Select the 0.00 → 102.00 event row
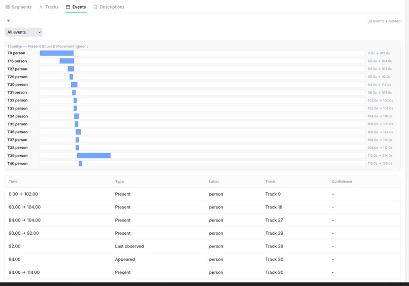The height and width of the screenshot is (286, 409). point(202,194)
